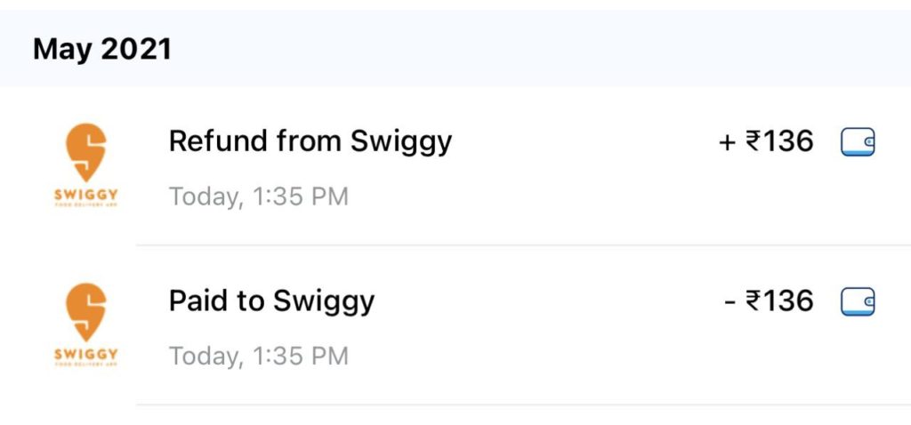Click the word Swiggy in refund title
This screenshot has height=425, width=911.
coord(401,143)
